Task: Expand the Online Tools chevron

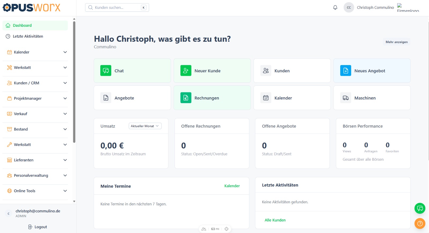Action: pos(65,191)
